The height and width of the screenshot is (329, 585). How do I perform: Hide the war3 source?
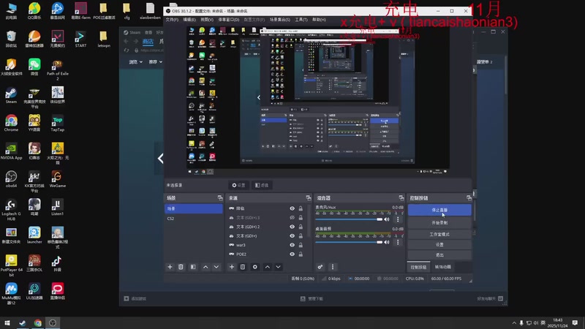click(292, 245)
